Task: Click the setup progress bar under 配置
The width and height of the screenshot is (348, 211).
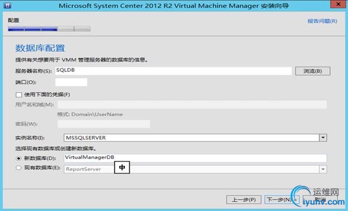Action: tap(49, 29)
